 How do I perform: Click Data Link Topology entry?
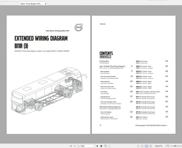[106, 112]
